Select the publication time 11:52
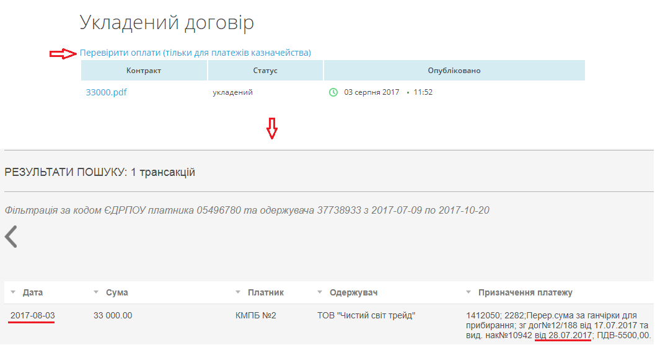The height and width of the screenshot is (345, 655). [423, 92]
